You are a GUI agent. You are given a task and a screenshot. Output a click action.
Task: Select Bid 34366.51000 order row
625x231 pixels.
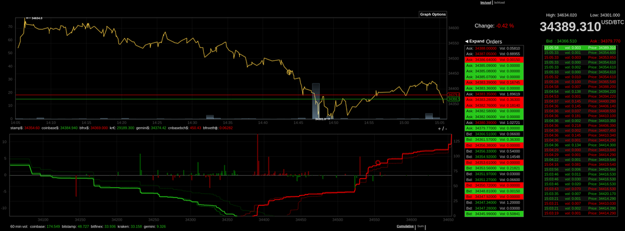pyautogui.click(x=494, y=134)
